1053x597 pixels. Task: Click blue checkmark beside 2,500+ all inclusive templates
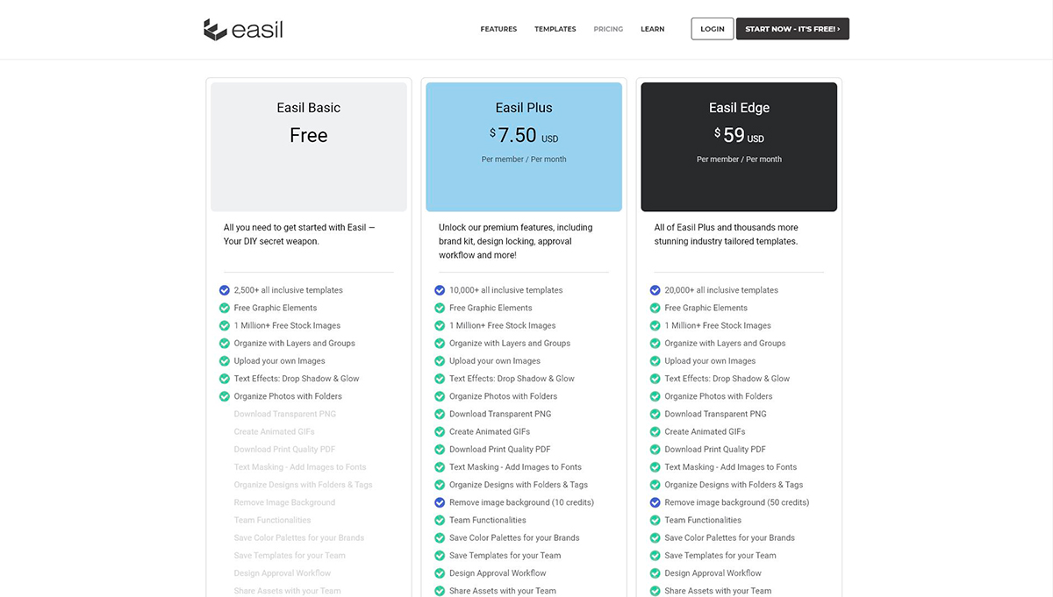225,290
